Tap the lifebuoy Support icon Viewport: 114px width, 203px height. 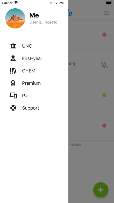tap(13, 108)
